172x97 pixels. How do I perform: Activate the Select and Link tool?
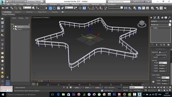click(12, 8)
